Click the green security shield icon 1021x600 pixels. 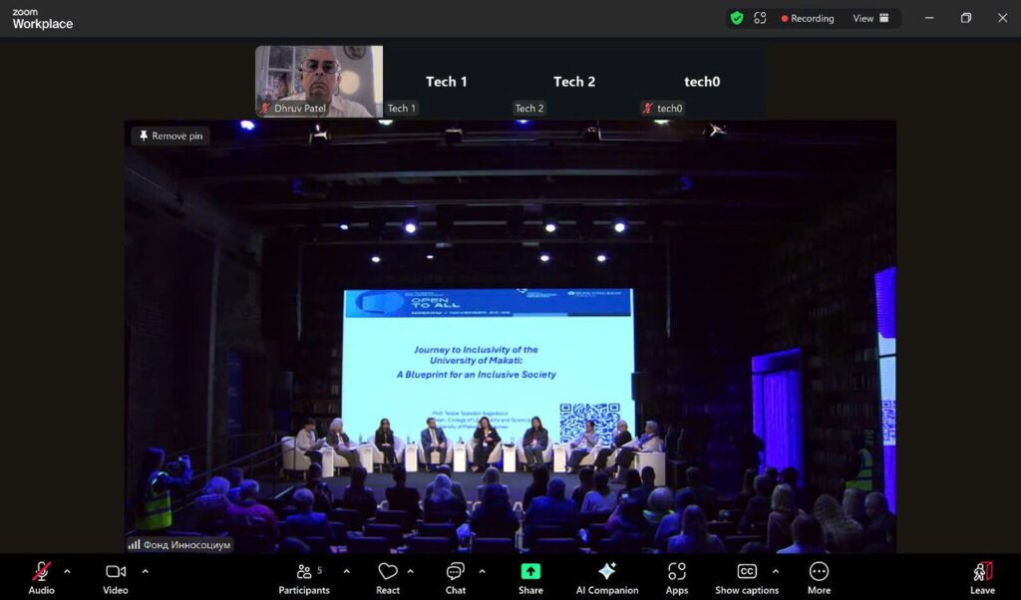[737, 18]
